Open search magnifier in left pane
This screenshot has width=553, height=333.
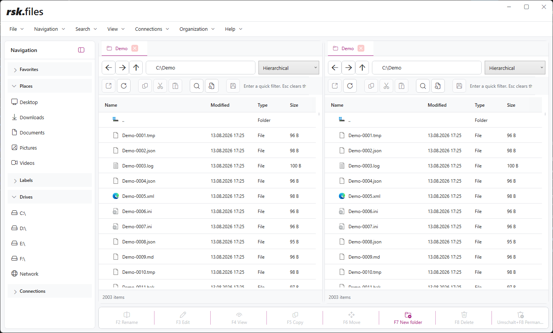tap(197, 86)
